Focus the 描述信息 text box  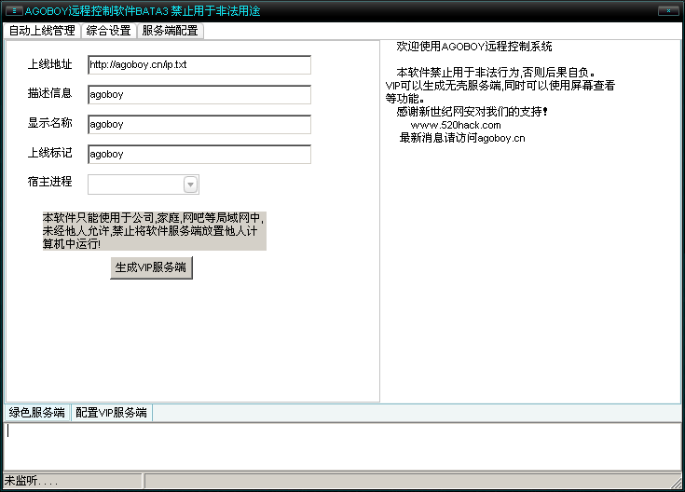(199, 95)
